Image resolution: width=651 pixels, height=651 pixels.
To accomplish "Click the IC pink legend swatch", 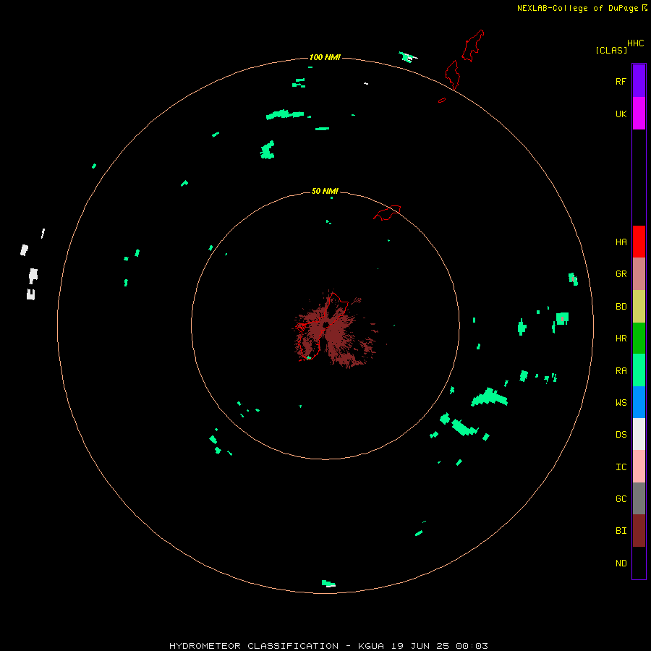I will point(639,467).
